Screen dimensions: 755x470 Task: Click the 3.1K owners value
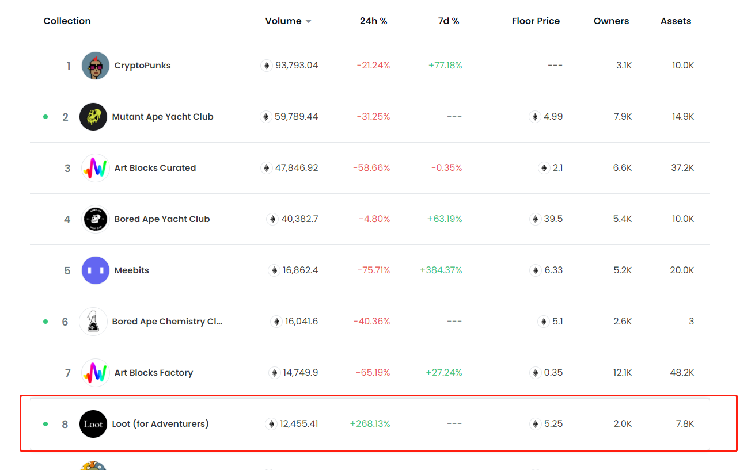tap(624, 66)
